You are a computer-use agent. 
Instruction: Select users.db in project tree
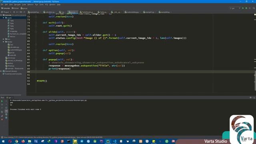tap(12, 55)
